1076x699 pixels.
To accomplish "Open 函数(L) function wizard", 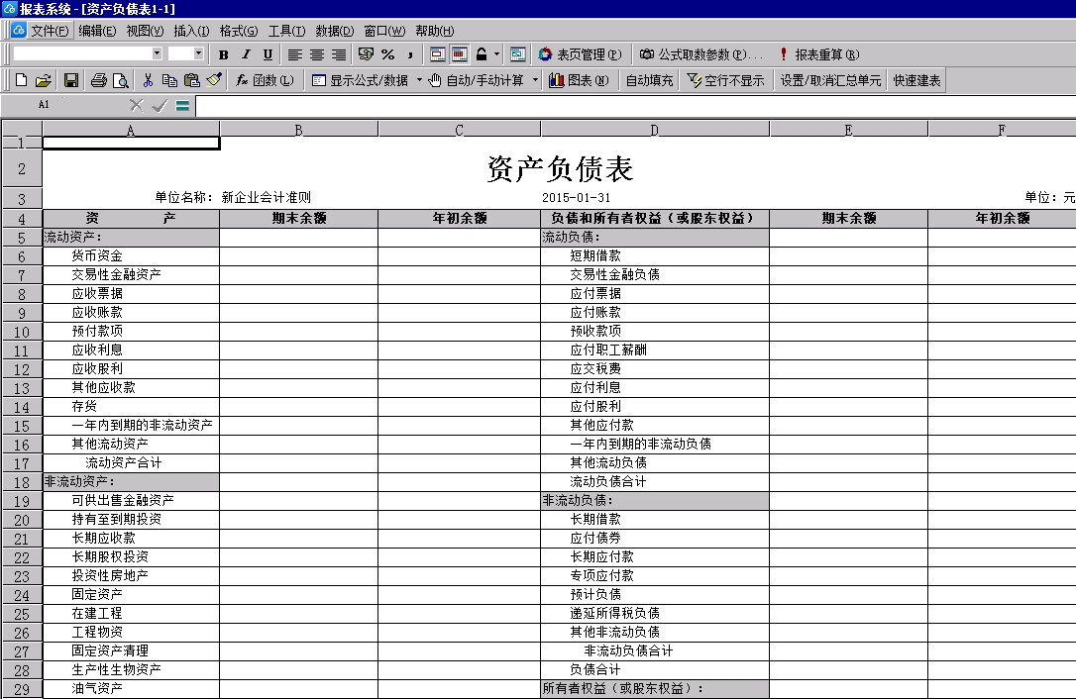I will tap(265, 80).
